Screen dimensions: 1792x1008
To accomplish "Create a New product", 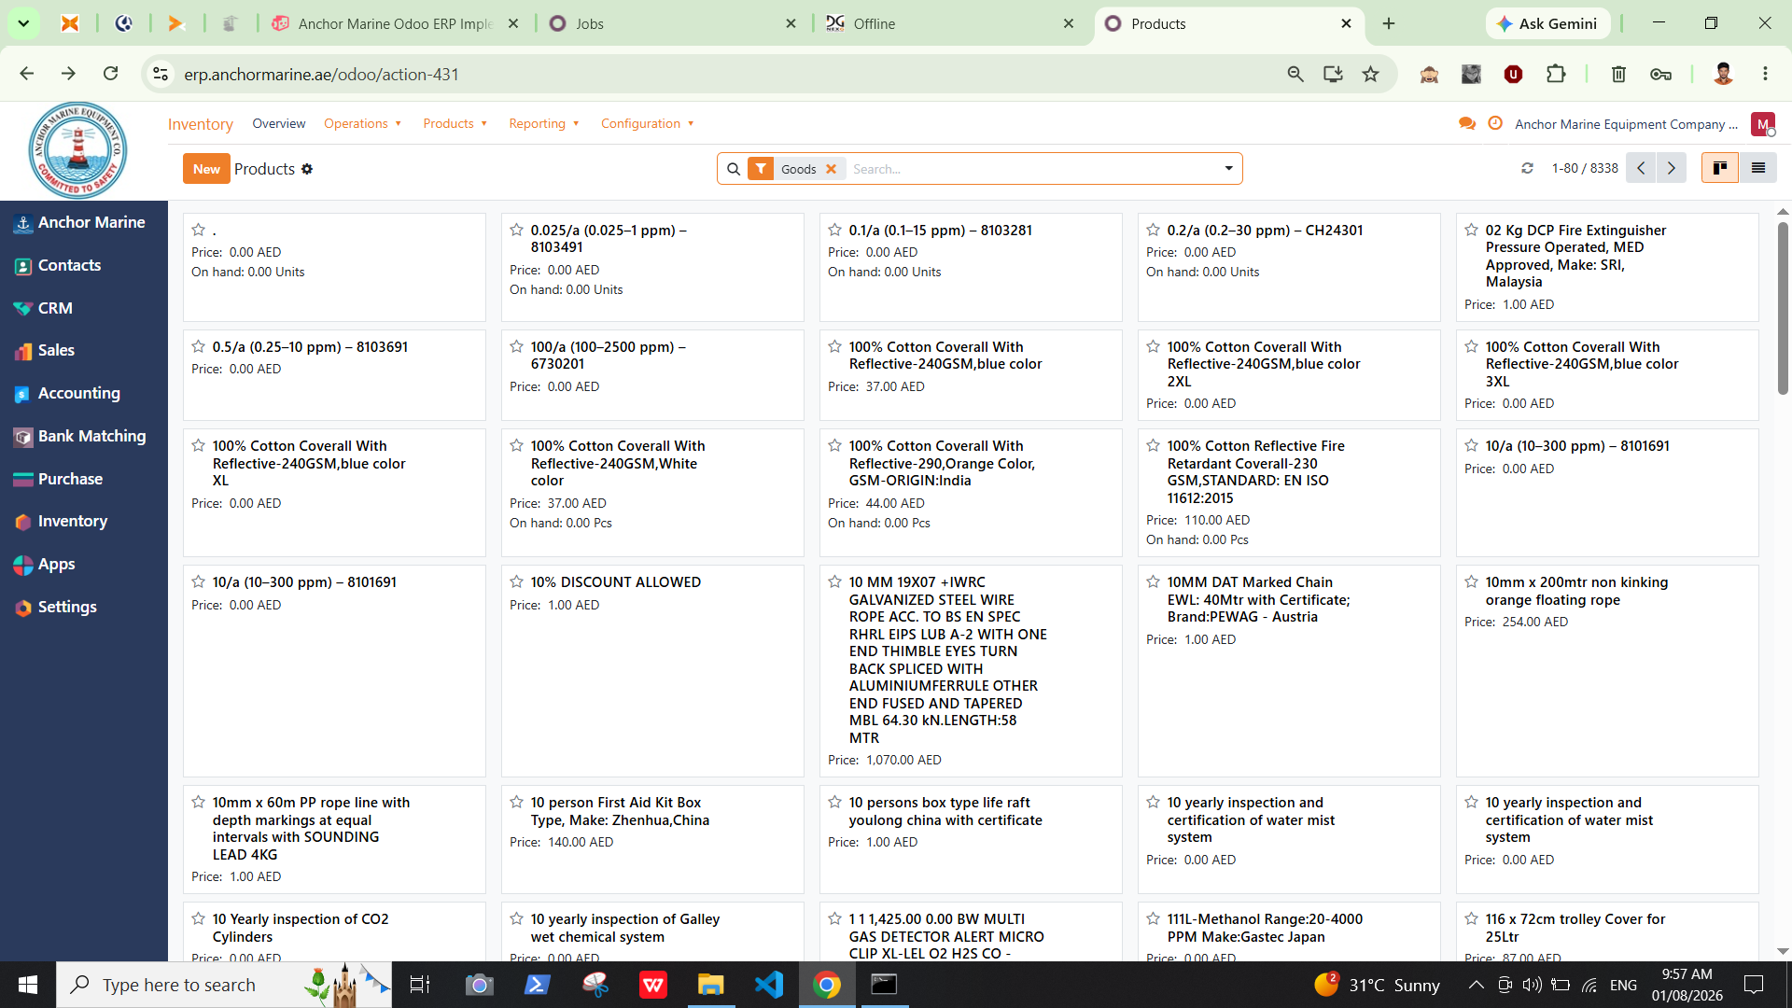I will pyautogui.click(x=206, y=169).
